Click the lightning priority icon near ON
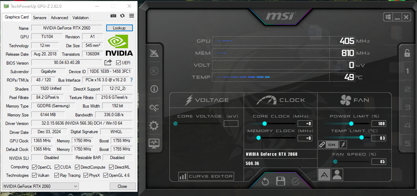Image resolution: width=417 pixels, height=196 pixels. tap(343, 145)
